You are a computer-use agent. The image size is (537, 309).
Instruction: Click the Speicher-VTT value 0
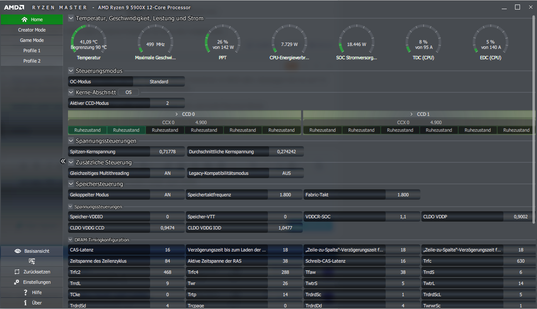pos(285,217)
